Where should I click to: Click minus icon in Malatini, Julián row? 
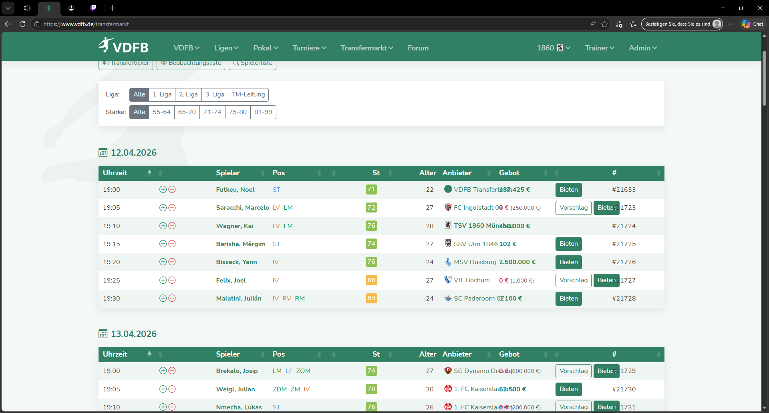(172, 298)
